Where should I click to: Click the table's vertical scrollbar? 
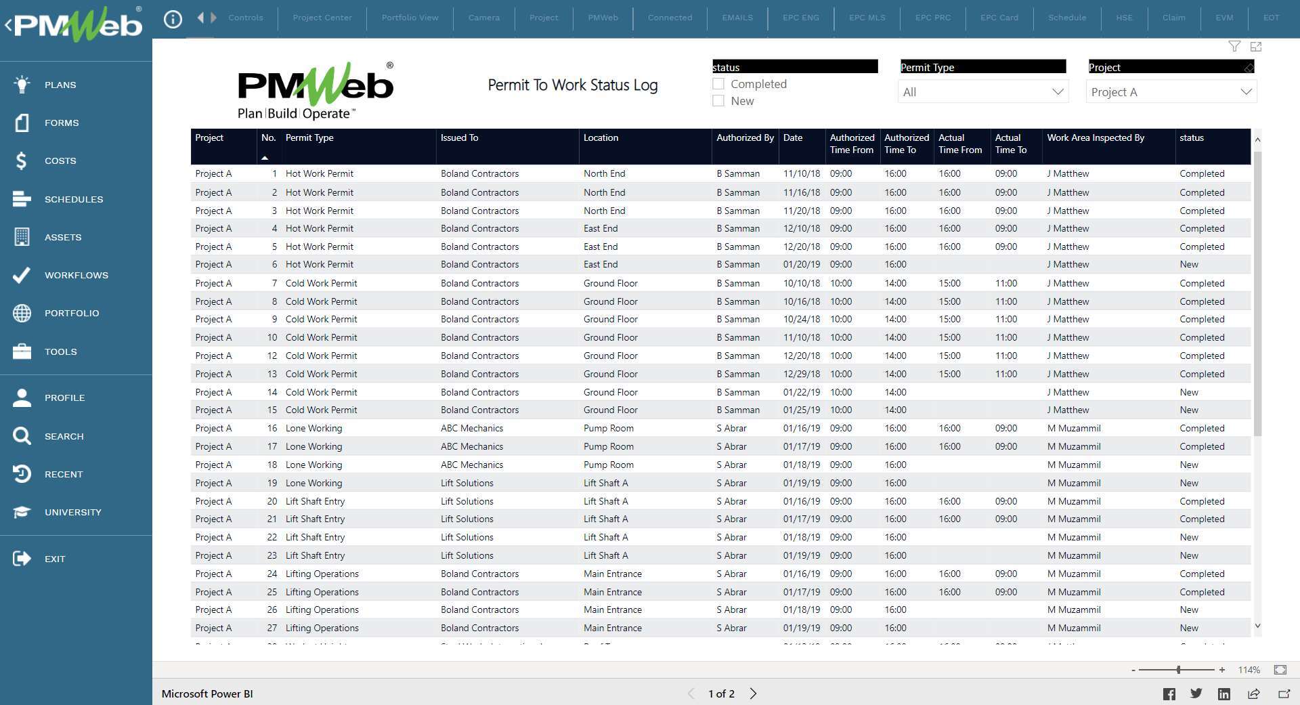[1257, 291]
